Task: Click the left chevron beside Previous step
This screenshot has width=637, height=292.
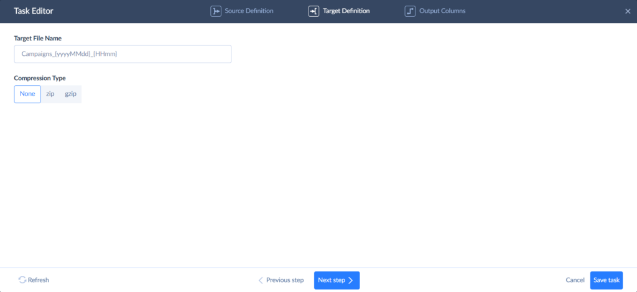Action: tap(261, 280)
